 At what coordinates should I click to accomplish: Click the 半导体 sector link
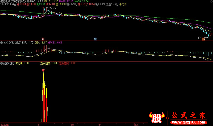(124, 5)
